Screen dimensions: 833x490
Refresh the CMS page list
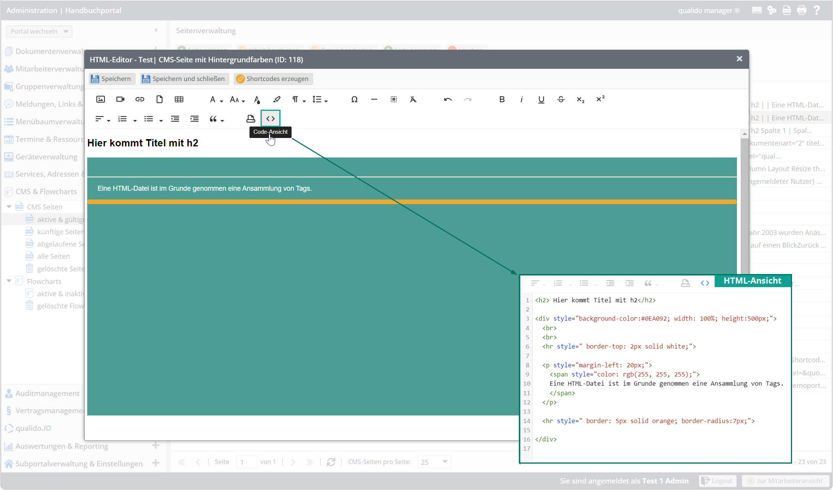tap(331, 462)
